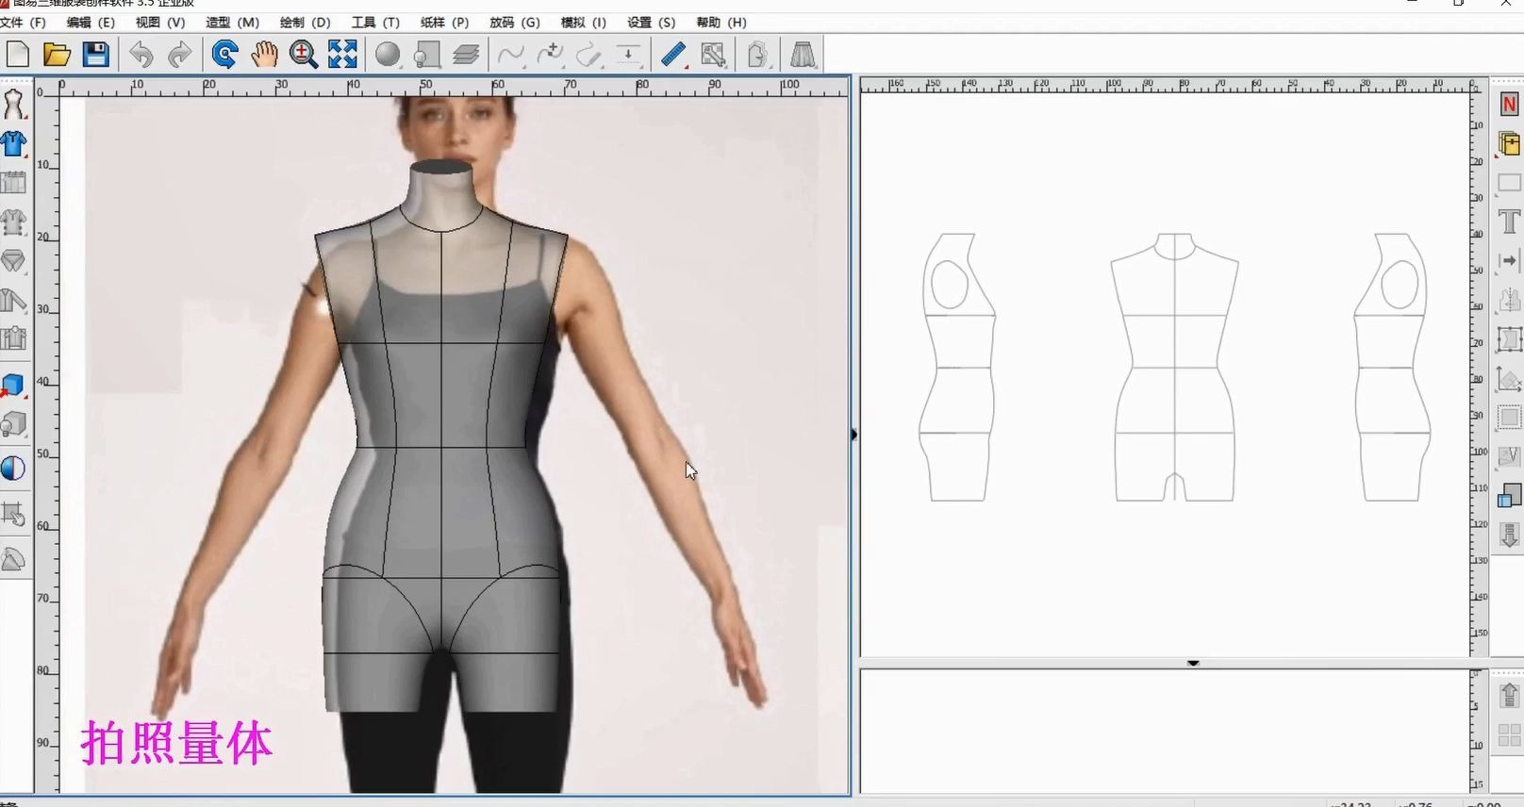Open the stacked layers tool
This screenshot has width=1524, height=807.
[466, 55]
